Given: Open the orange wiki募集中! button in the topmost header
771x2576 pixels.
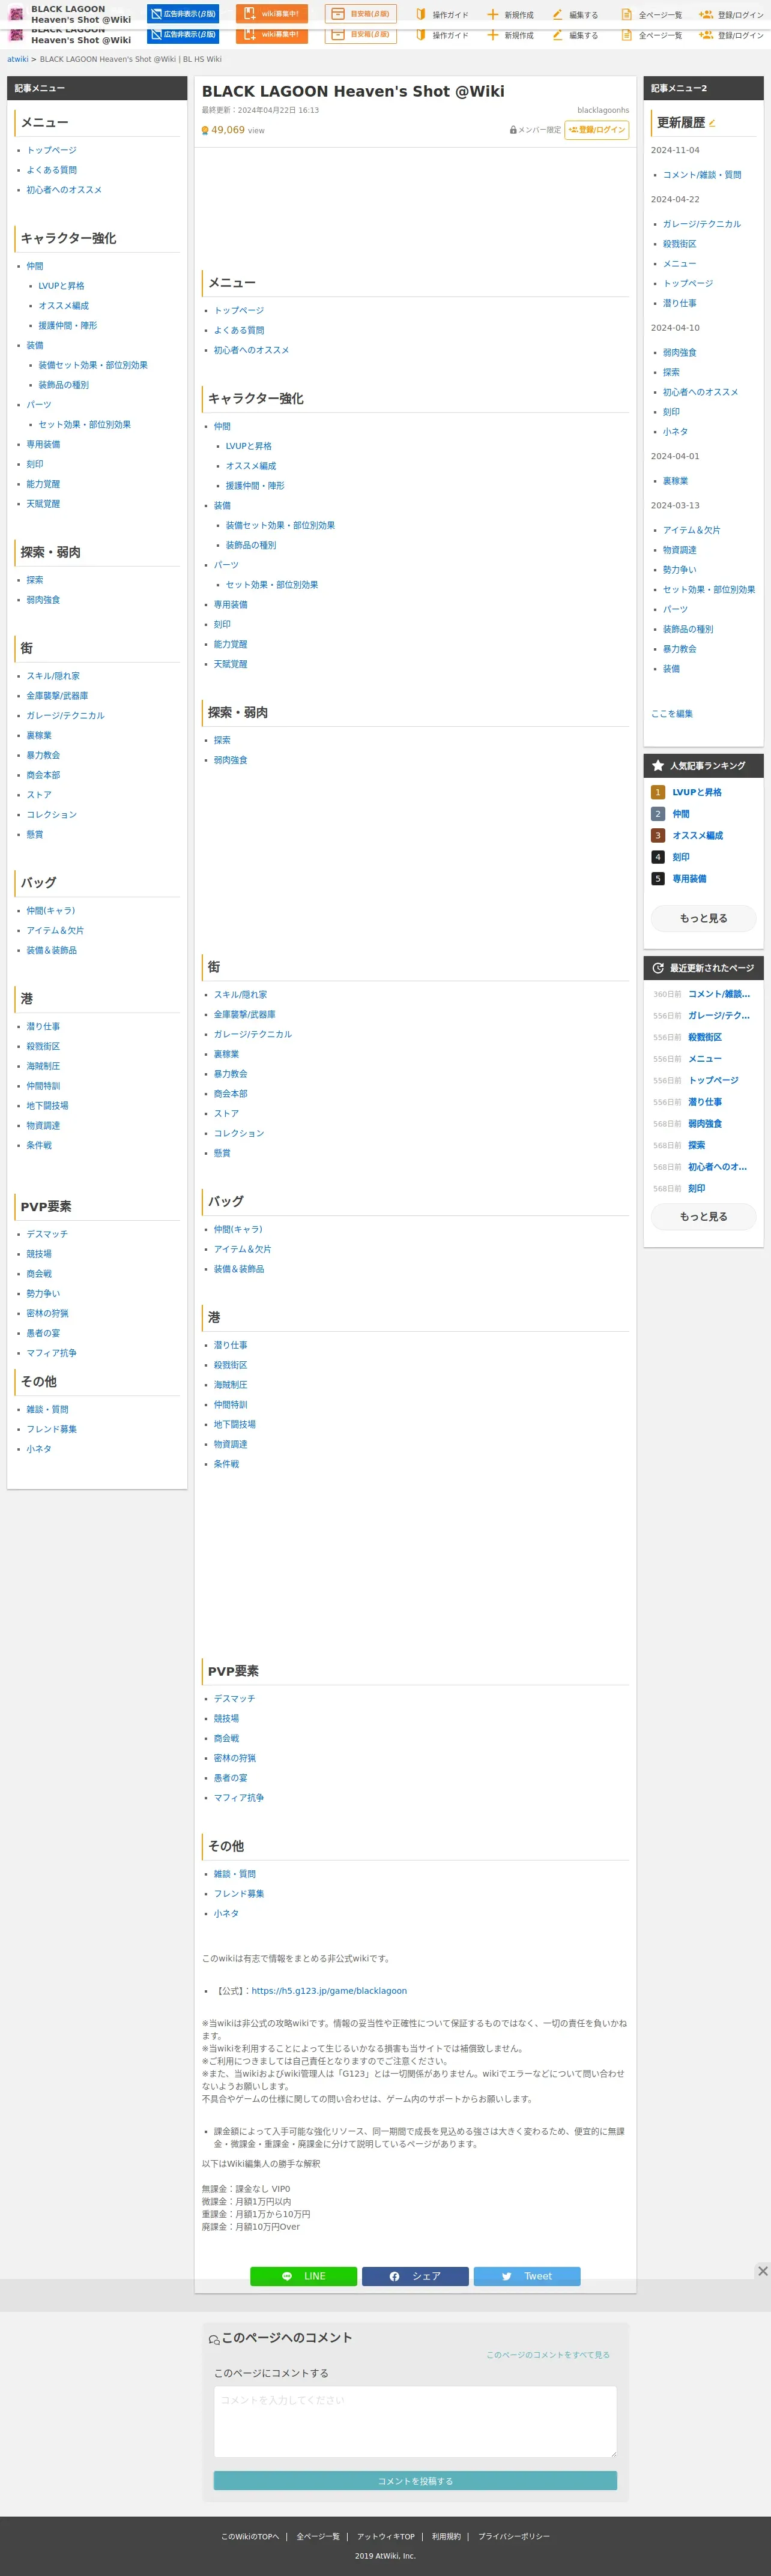Looking at the screenshot, I should (272, 14).
